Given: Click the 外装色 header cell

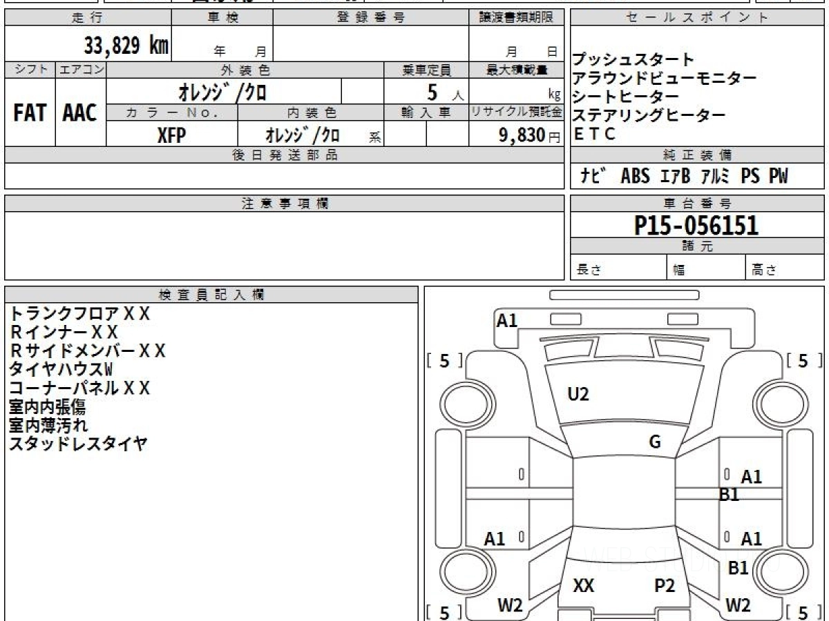Looking at the screenshot, I should pyautogui.click(x=245, y=70).
